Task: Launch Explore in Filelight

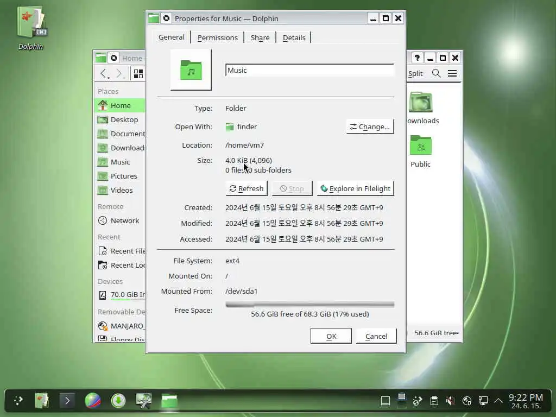Action: 355,188
